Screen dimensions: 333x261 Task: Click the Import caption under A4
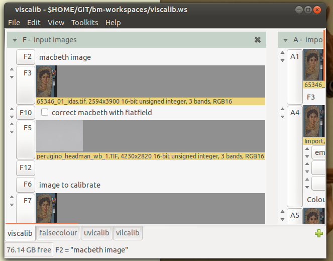coord(314,141)
